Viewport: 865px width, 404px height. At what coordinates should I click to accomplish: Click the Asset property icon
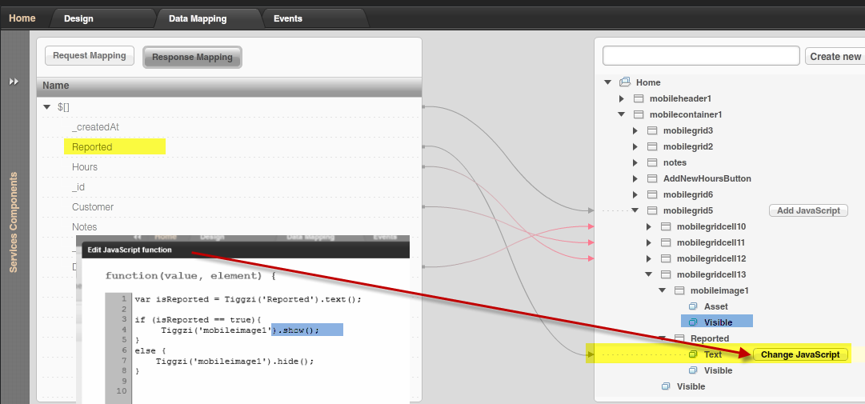(694, 306)
